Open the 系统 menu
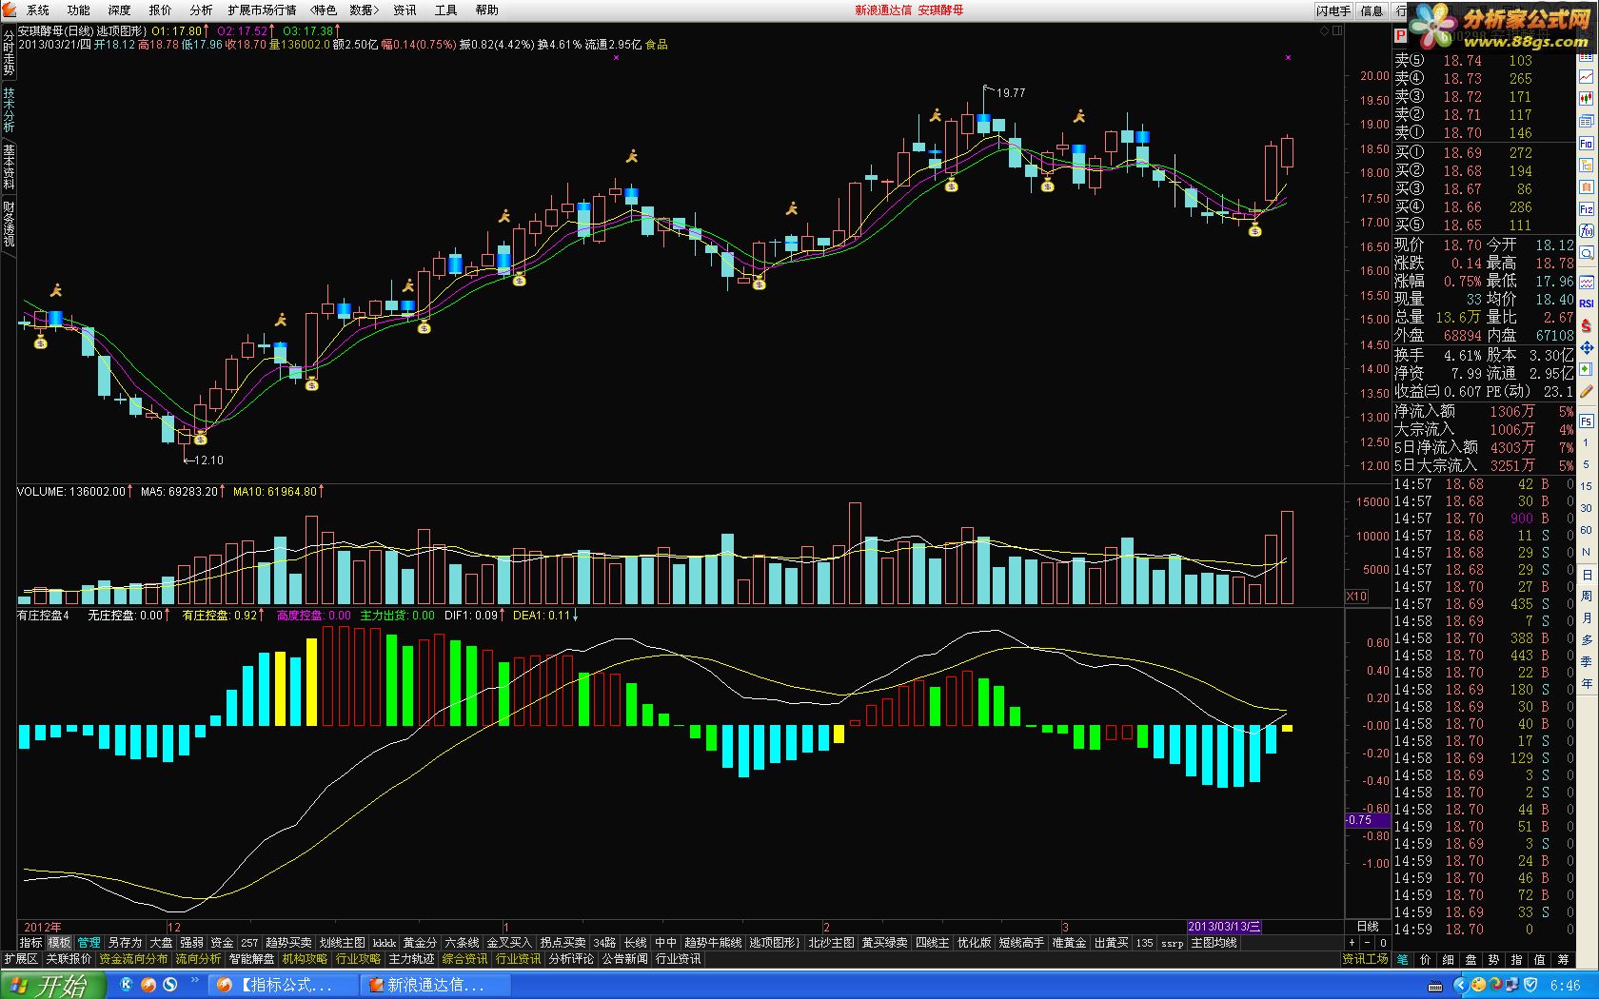Viewport: 1599px width, 999px height. 38,10
